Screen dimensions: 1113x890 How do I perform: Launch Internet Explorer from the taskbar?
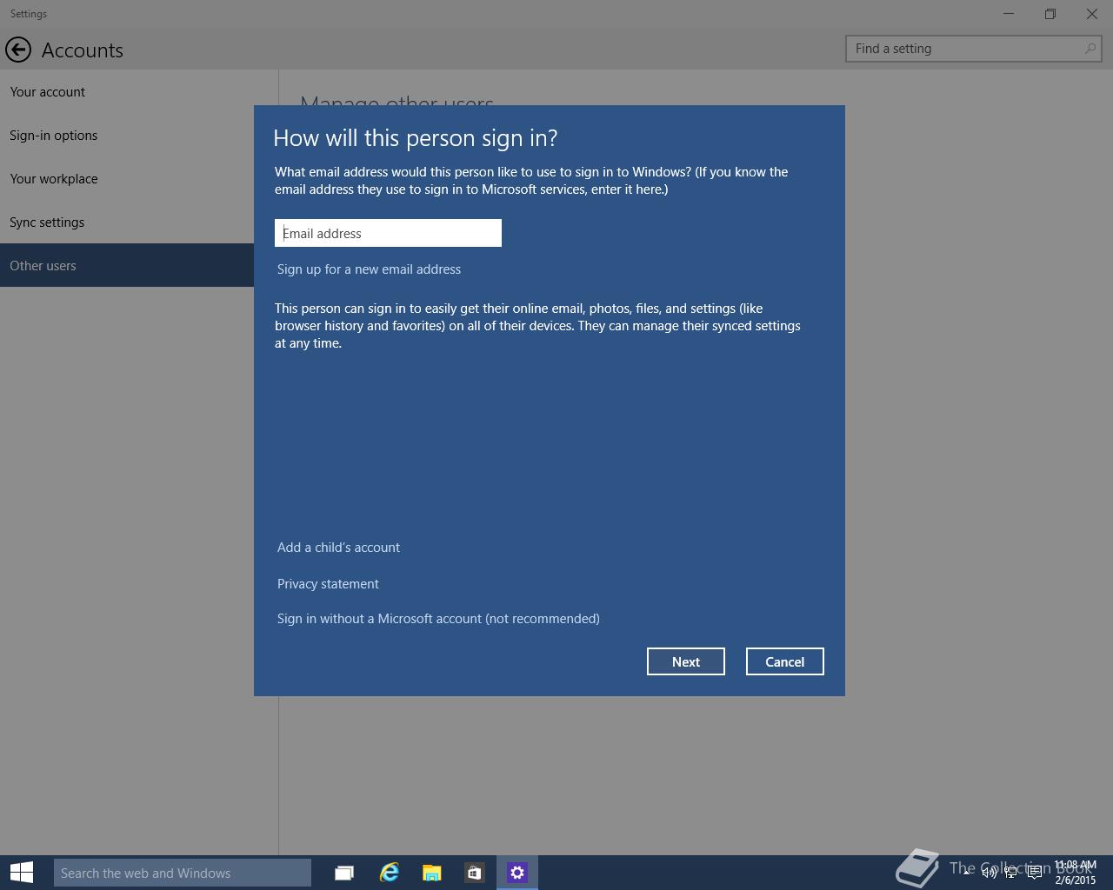pyautogui.click(x=389, y=873)
